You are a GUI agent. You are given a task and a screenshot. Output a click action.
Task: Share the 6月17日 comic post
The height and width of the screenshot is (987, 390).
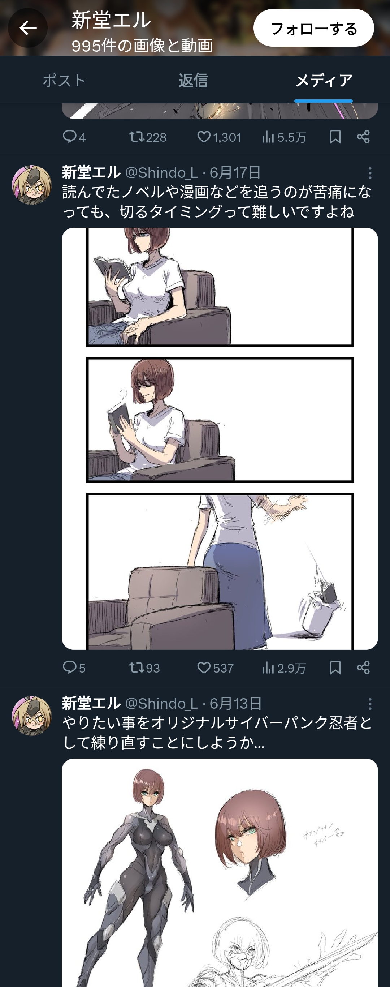[x=363, y=668]
